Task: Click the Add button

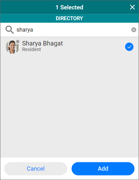Action: (x=103, y=169)
